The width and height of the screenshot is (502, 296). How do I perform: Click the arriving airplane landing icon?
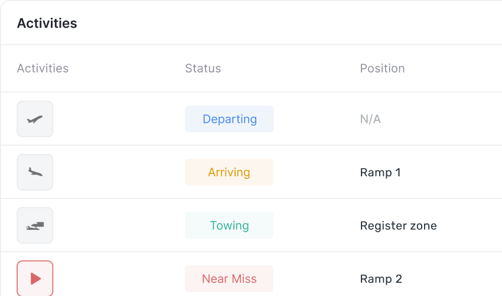(35, 172)
